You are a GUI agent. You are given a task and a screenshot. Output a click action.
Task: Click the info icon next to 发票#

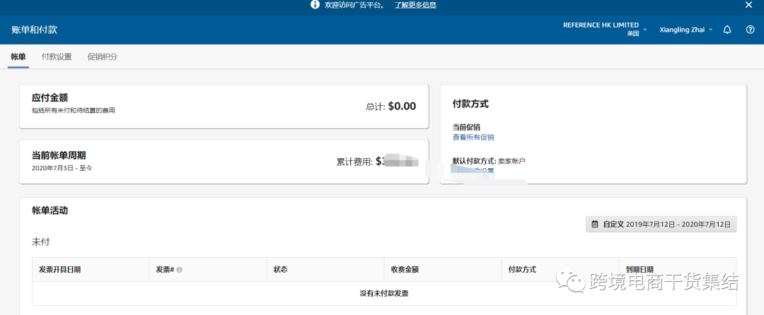tap(179, 270)
